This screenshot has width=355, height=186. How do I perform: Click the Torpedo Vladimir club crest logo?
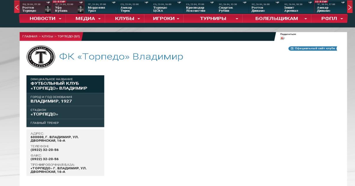click(x=41, y=56)
